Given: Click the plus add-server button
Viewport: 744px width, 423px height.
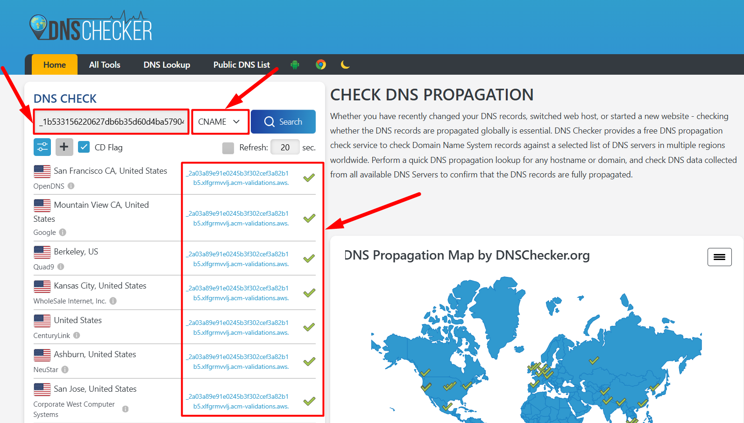Looking at the screenshot, I should pos(64,147).
